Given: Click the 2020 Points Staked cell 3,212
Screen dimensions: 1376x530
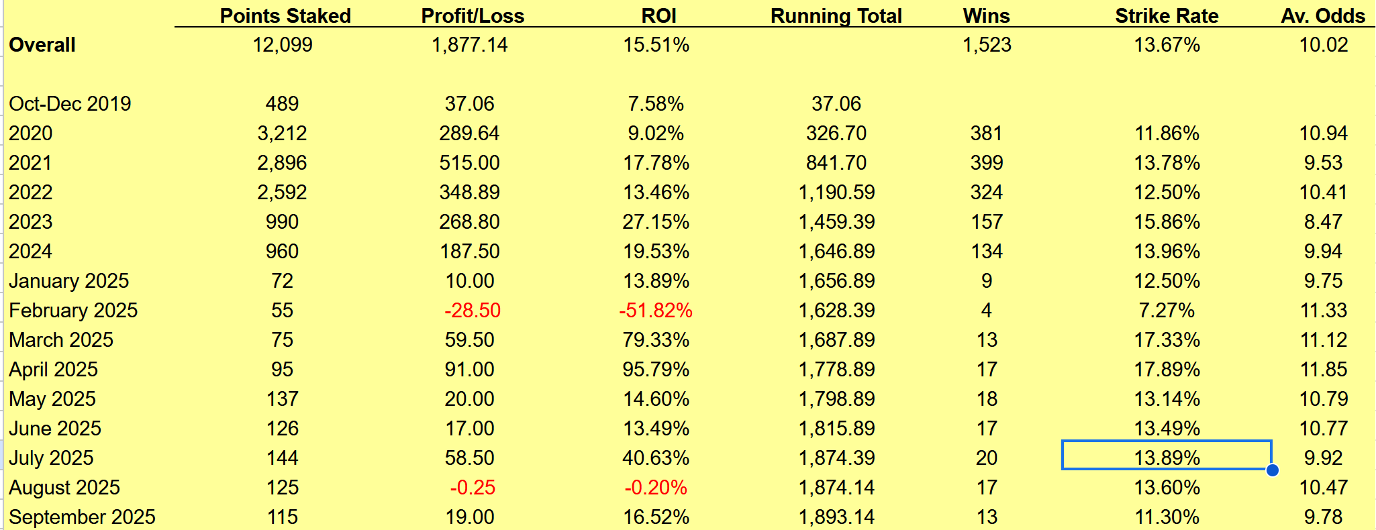Looking at the screenshot, I should 282,133.
